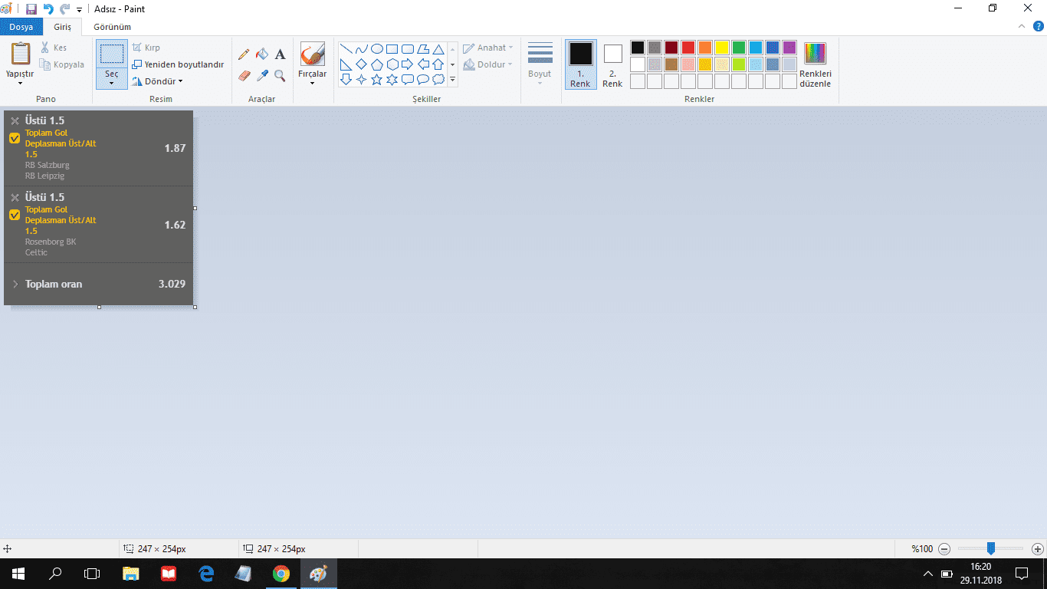Redo using the Quick Access arrow
This screenshot has width=1047, height=589.
click(65, 9)
